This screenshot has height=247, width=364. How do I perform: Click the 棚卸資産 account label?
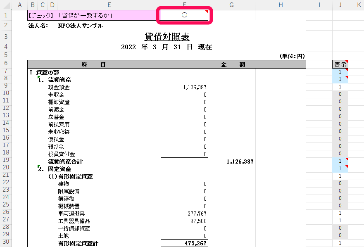coord(59,102)
